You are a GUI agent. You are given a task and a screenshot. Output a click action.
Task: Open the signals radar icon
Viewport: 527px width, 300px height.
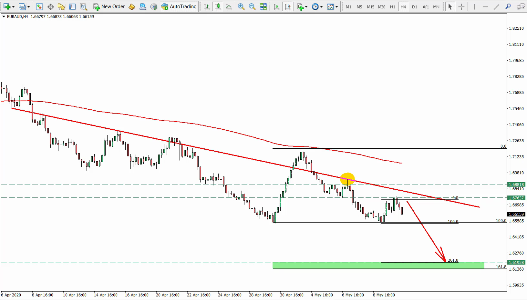pos(154,6)
